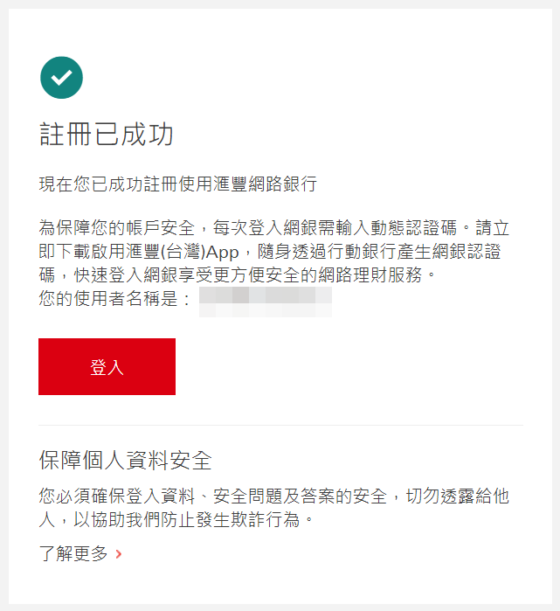Click the 安全問題及答案 phrase
The image size is (560, 611).
273,496
